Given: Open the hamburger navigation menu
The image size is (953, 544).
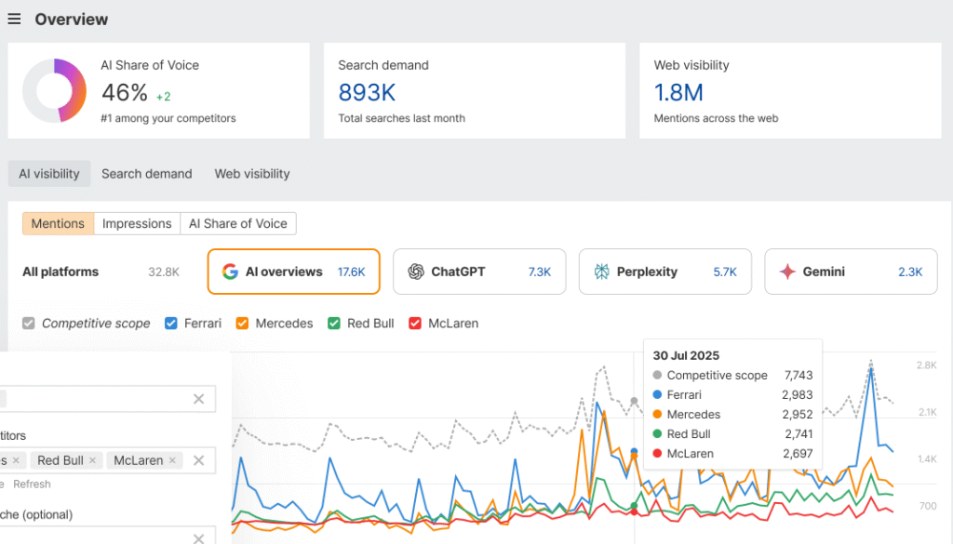Looking at the screenshot, I should click(x=14, y=20).
